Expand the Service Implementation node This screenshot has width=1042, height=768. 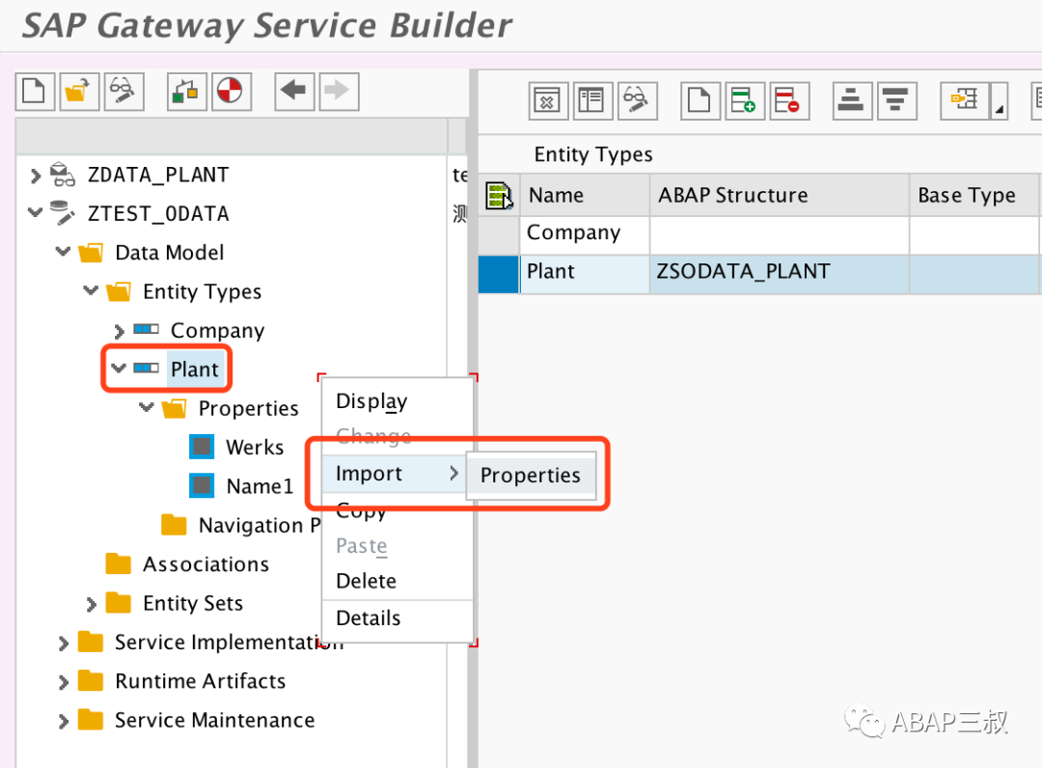point(63,644)
